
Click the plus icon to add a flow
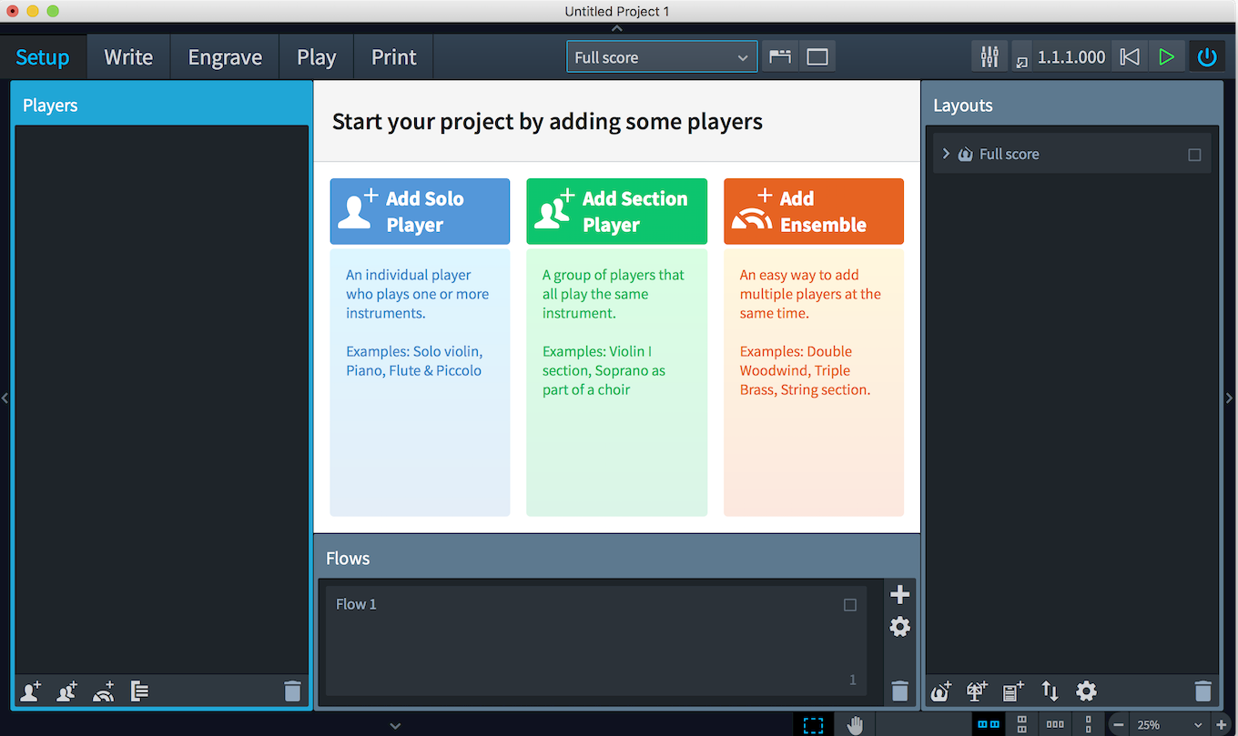899,594
